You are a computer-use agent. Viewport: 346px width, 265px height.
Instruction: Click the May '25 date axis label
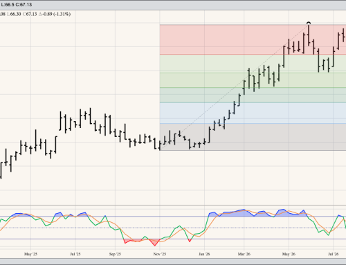tap(30, 254)
